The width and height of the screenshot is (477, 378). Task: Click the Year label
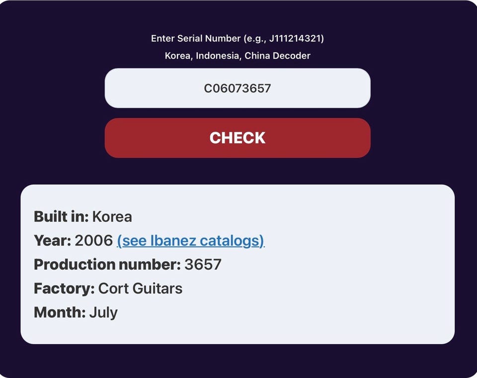point(52,240)
